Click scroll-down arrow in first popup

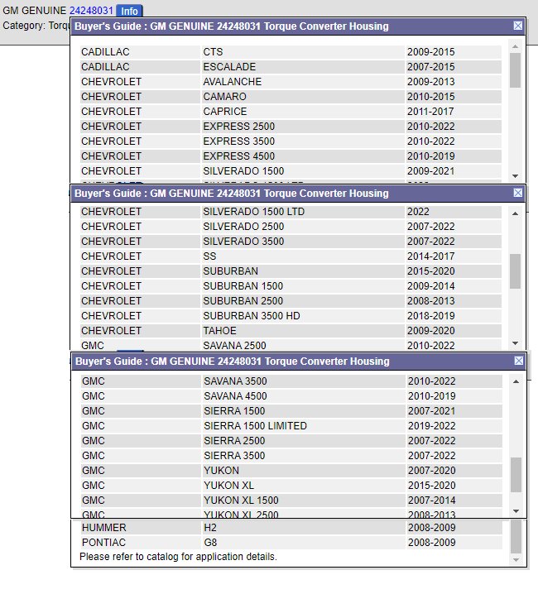515,176
